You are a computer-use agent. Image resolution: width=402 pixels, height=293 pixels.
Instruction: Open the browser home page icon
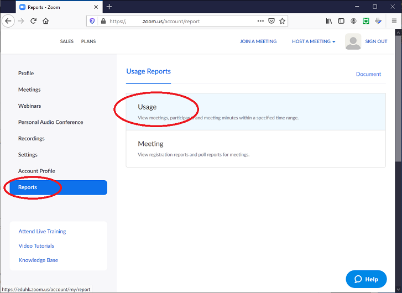[46, 21]
